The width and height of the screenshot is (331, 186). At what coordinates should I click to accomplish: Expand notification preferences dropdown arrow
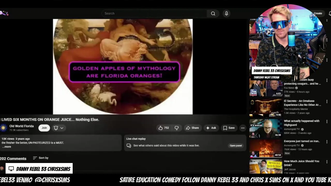[62, 128]
